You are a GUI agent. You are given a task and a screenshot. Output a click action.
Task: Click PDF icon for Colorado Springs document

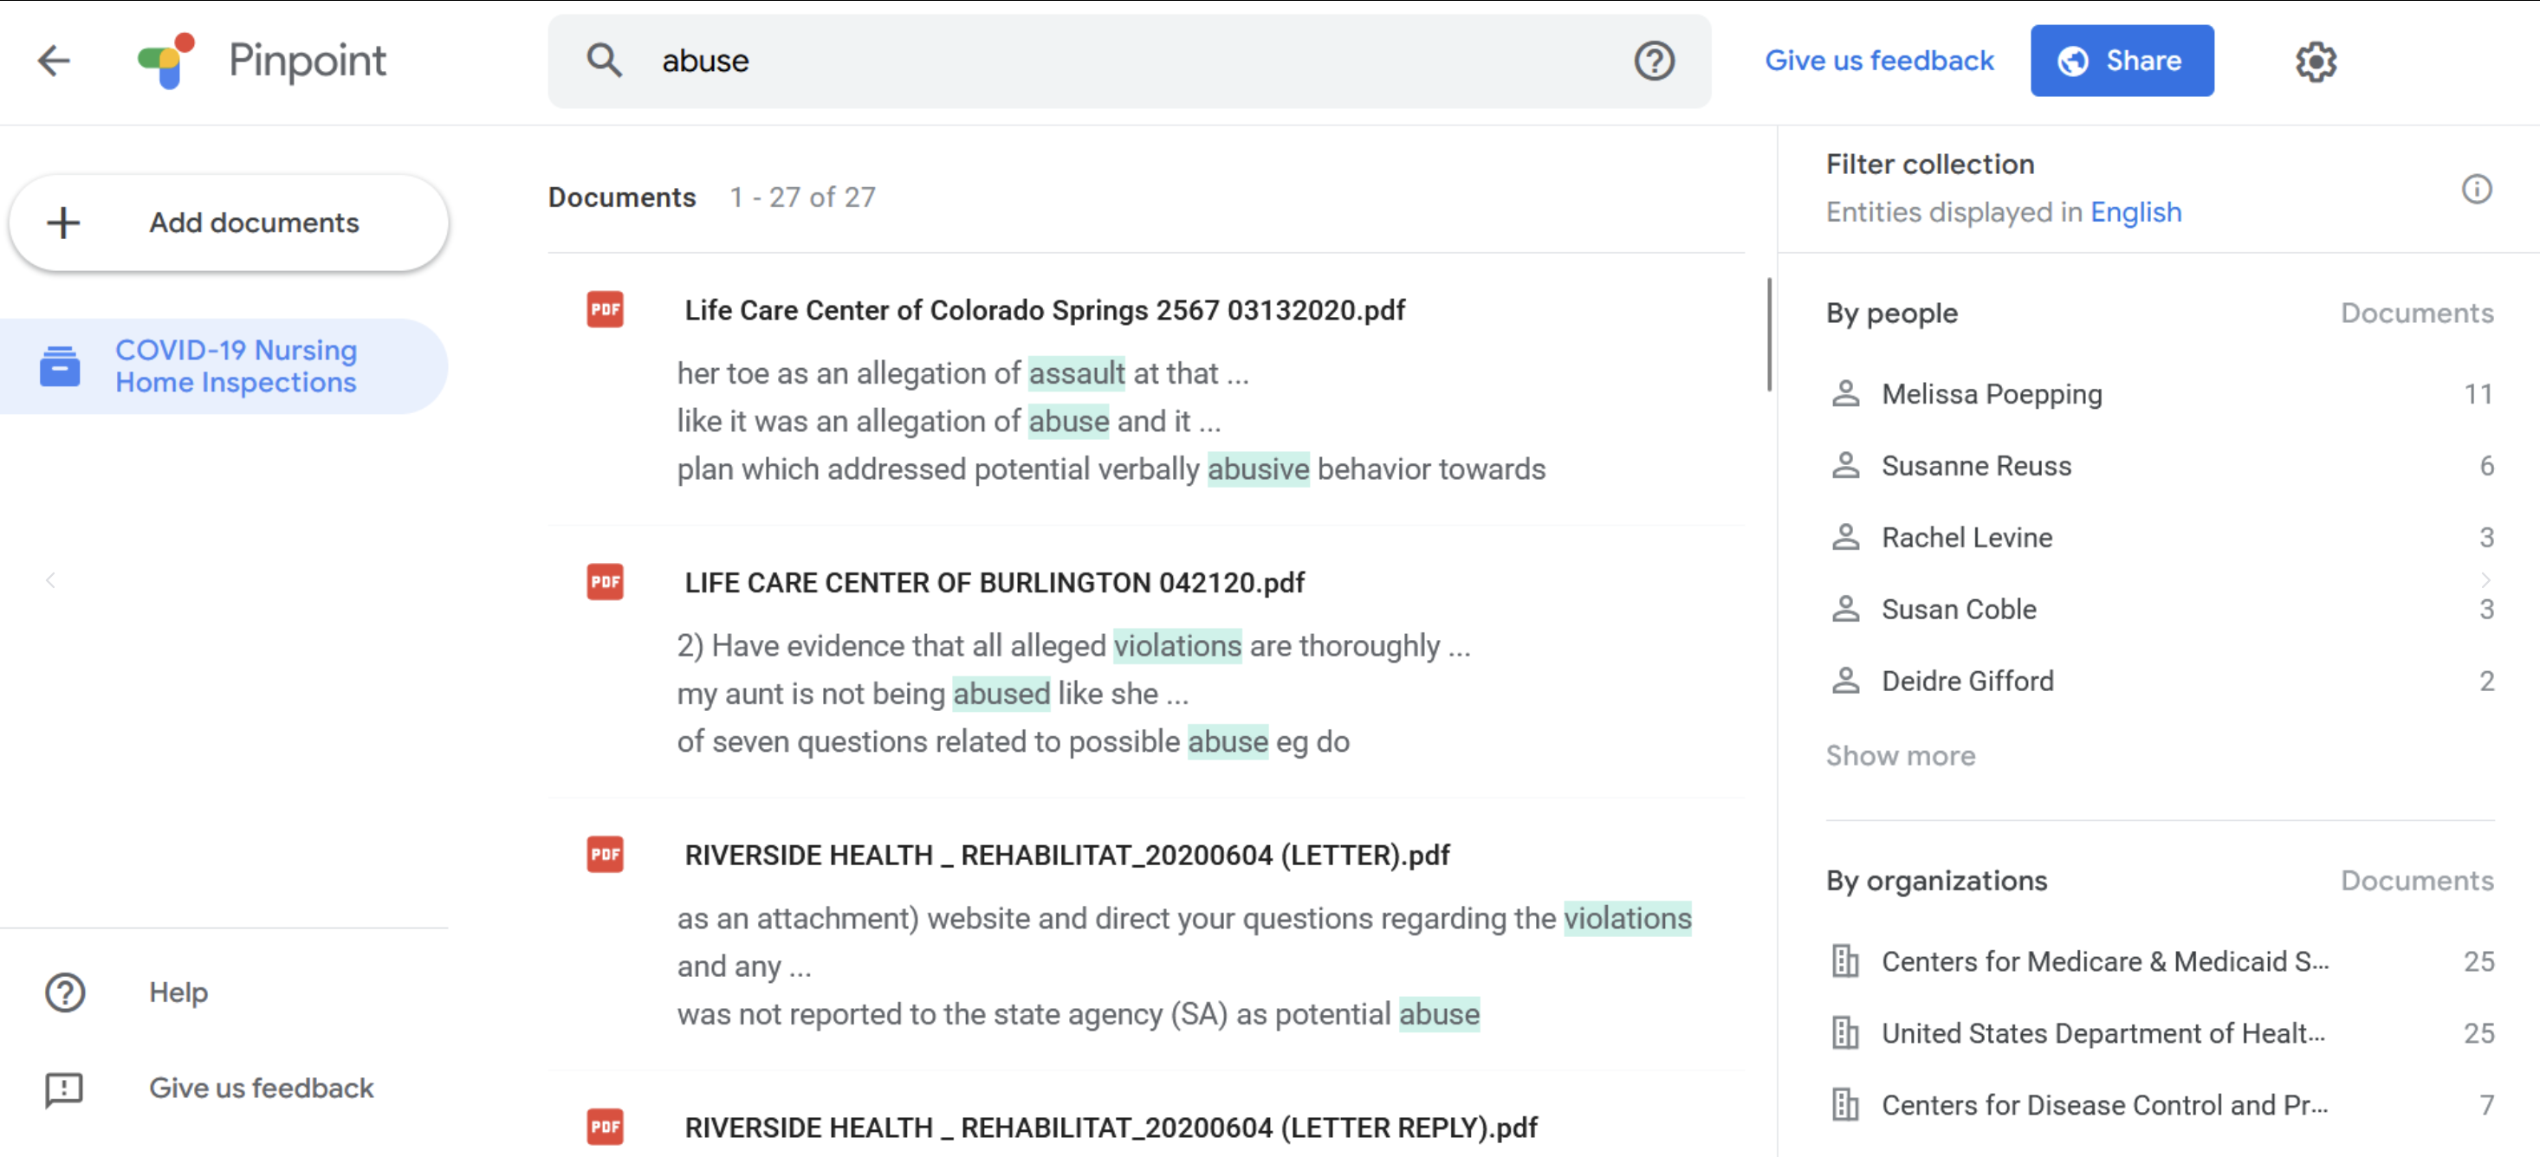click(x=605, y=309)
